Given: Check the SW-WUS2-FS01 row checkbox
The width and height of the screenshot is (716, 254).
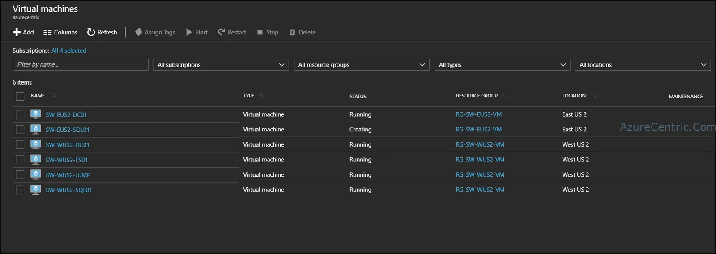Looking at the screenshot, I should coord(20,160).
